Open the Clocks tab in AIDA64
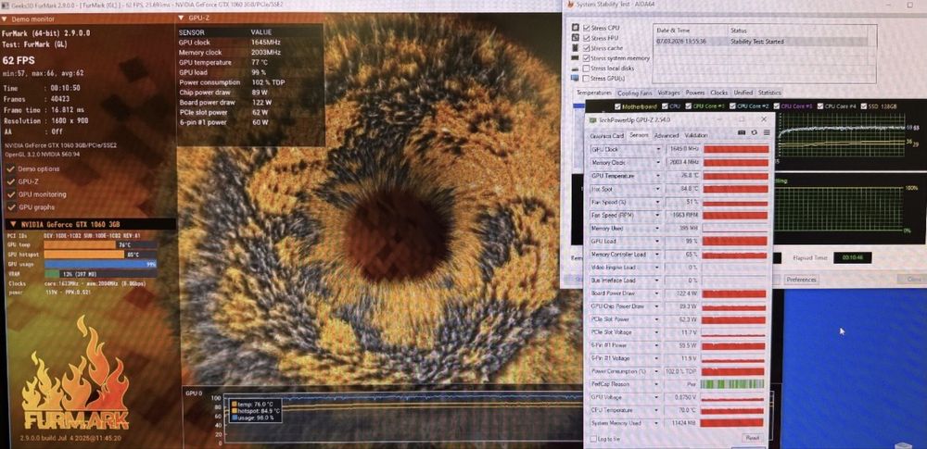927x449 pixels. [719, 93]
